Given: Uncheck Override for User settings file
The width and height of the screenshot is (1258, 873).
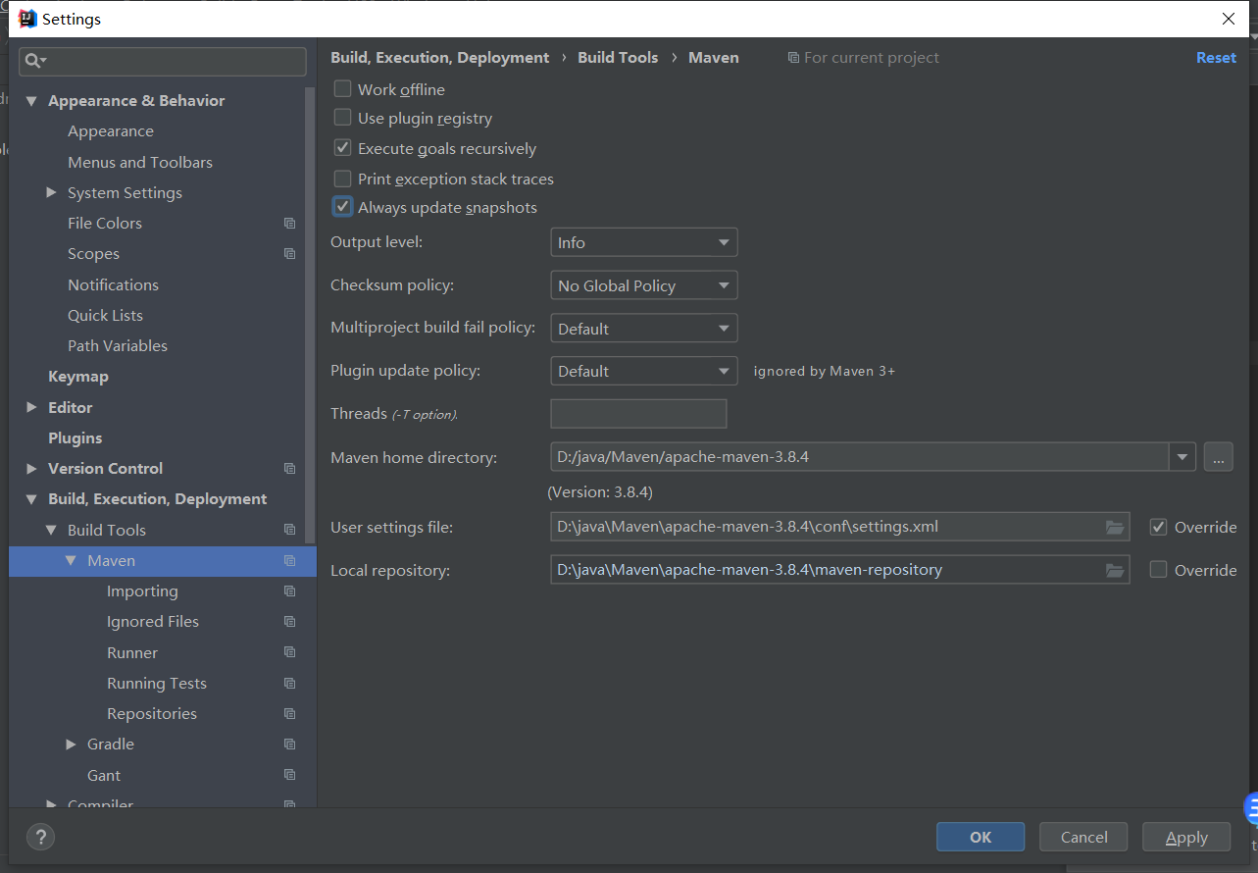Looking at the screenshot, I should (x=1158, y=527).
